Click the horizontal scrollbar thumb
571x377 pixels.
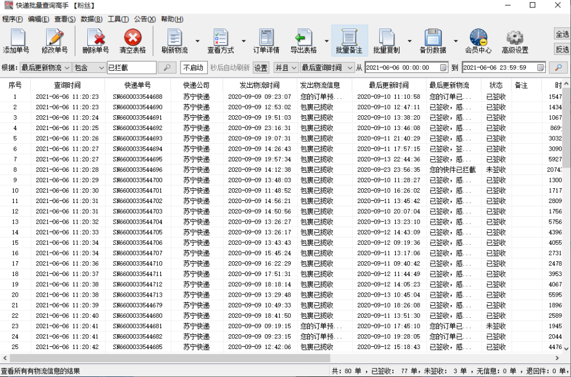[x=170, y=358]
